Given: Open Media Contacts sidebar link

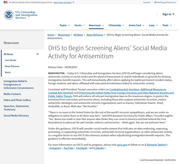Looking at the screenshot, I should point(12,94).
